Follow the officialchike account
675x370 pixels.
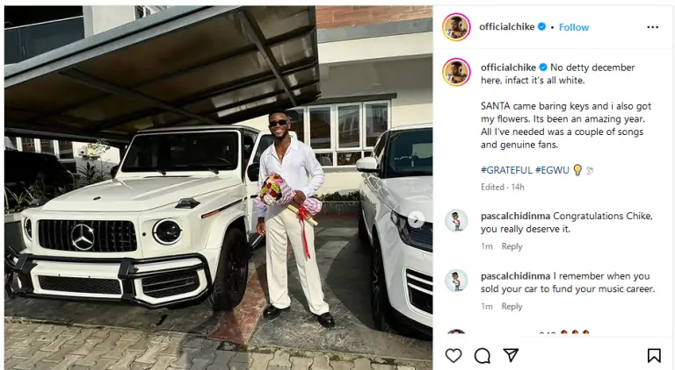[574, 27]
